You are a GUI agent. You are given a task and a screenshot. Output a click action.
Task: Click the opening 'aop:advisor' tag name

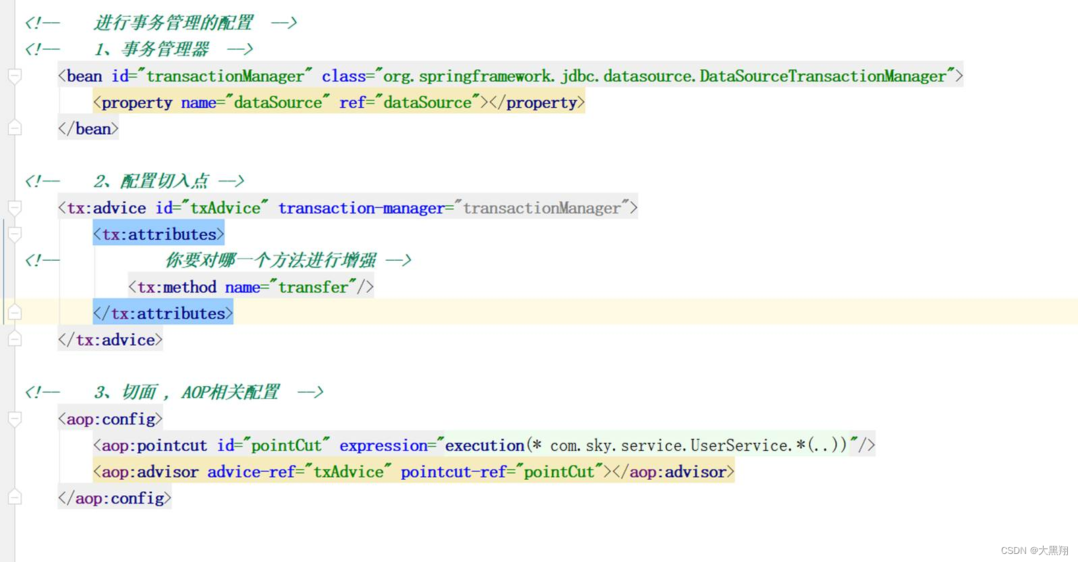150,472
